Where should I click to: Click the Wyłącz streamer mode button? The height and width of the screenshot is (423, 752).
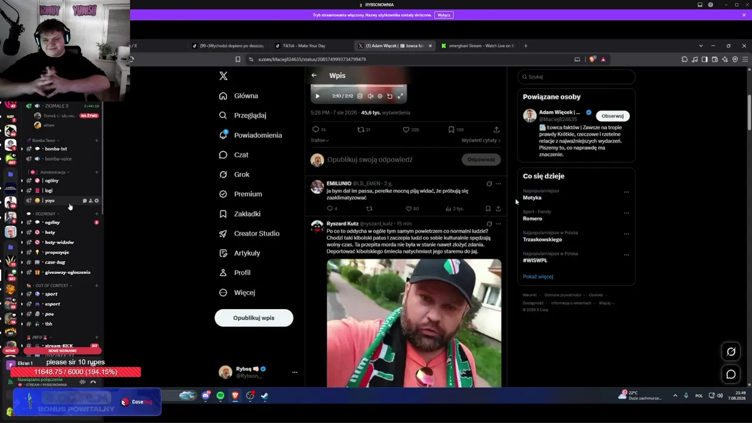[x=444, y=15]
